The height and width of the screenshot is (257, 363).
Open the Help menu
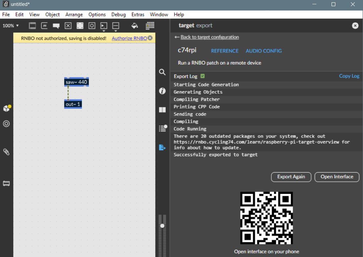(179, 14)
